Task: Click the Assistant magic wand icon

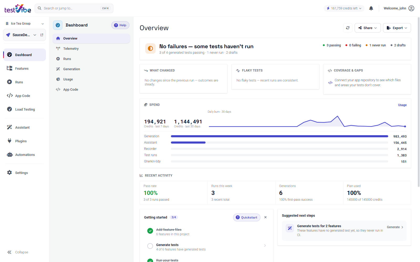Action: 9,127
